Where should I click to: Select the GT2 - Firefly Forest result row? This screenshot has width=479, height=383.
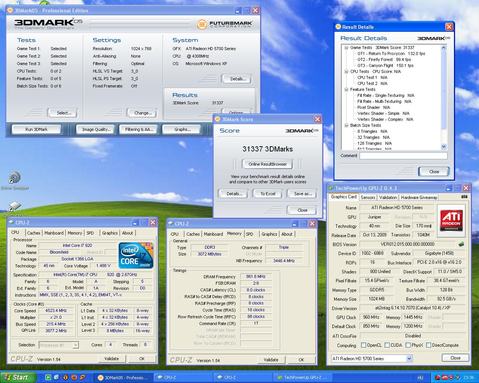384,59
